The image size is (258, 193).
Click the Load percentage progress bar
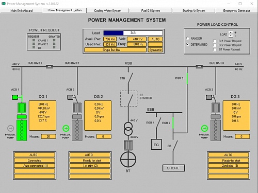coord(133,33)
